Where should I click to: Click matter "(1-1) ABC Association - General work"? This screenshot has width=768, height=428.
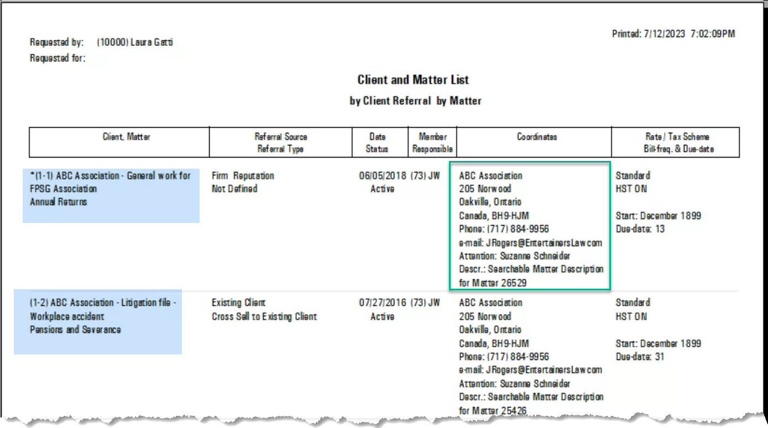point(111,182)
